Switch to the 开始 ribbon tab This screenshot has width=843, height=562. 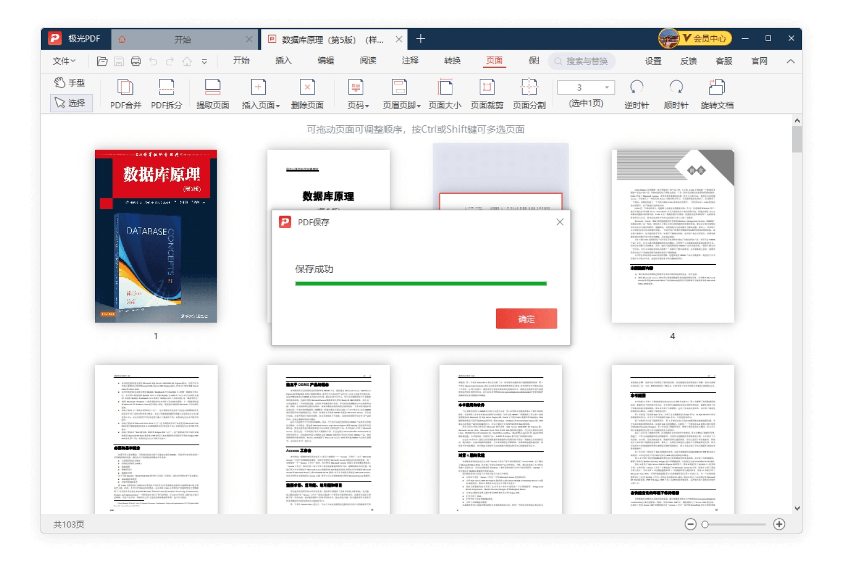tap(241, 61)
